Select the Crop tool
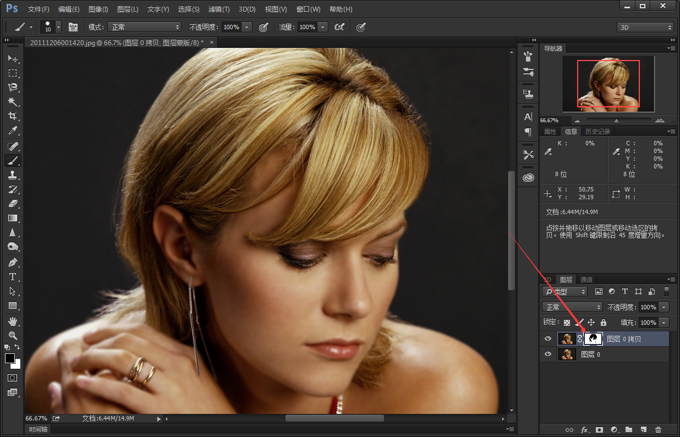 tap(12, 116)
